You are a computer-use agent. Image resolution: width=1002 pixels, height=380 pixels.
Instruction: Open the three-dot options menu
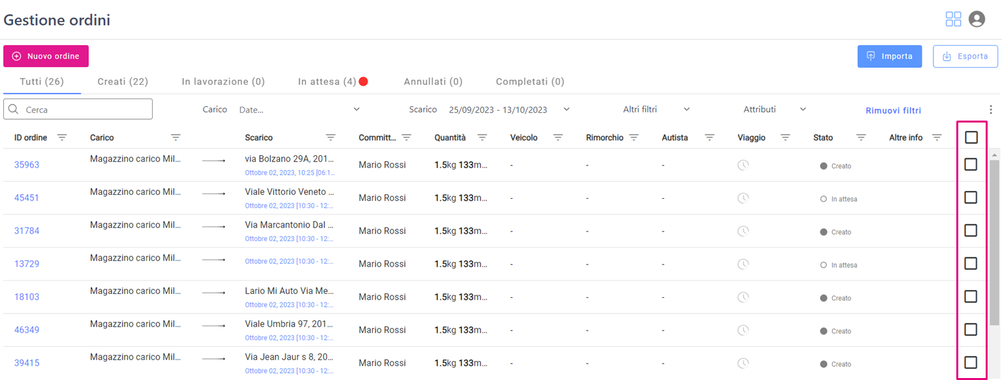click(990, 110)
